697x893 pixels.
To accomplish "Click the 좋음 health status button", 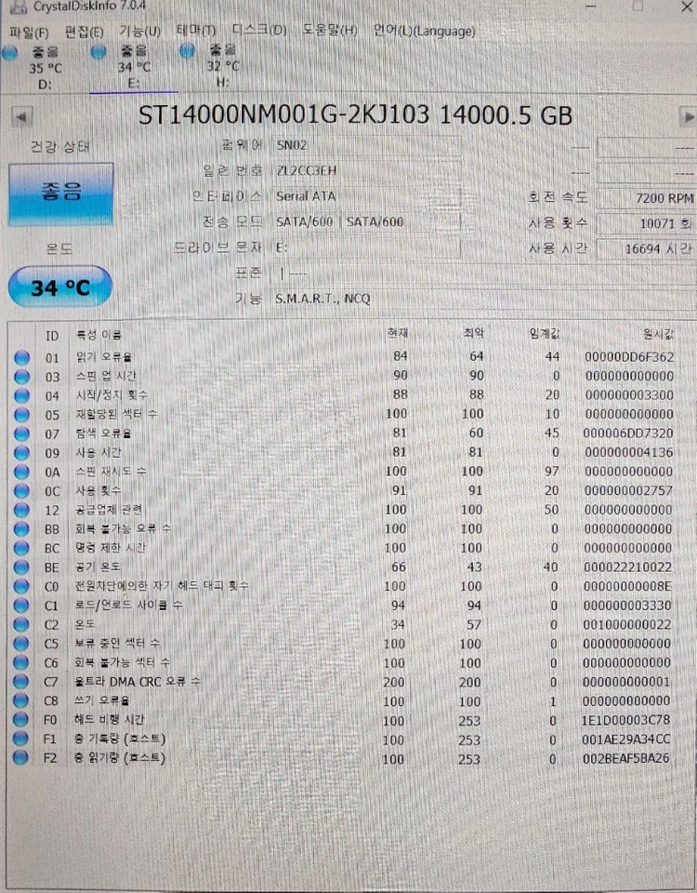I will click(61, 193).
